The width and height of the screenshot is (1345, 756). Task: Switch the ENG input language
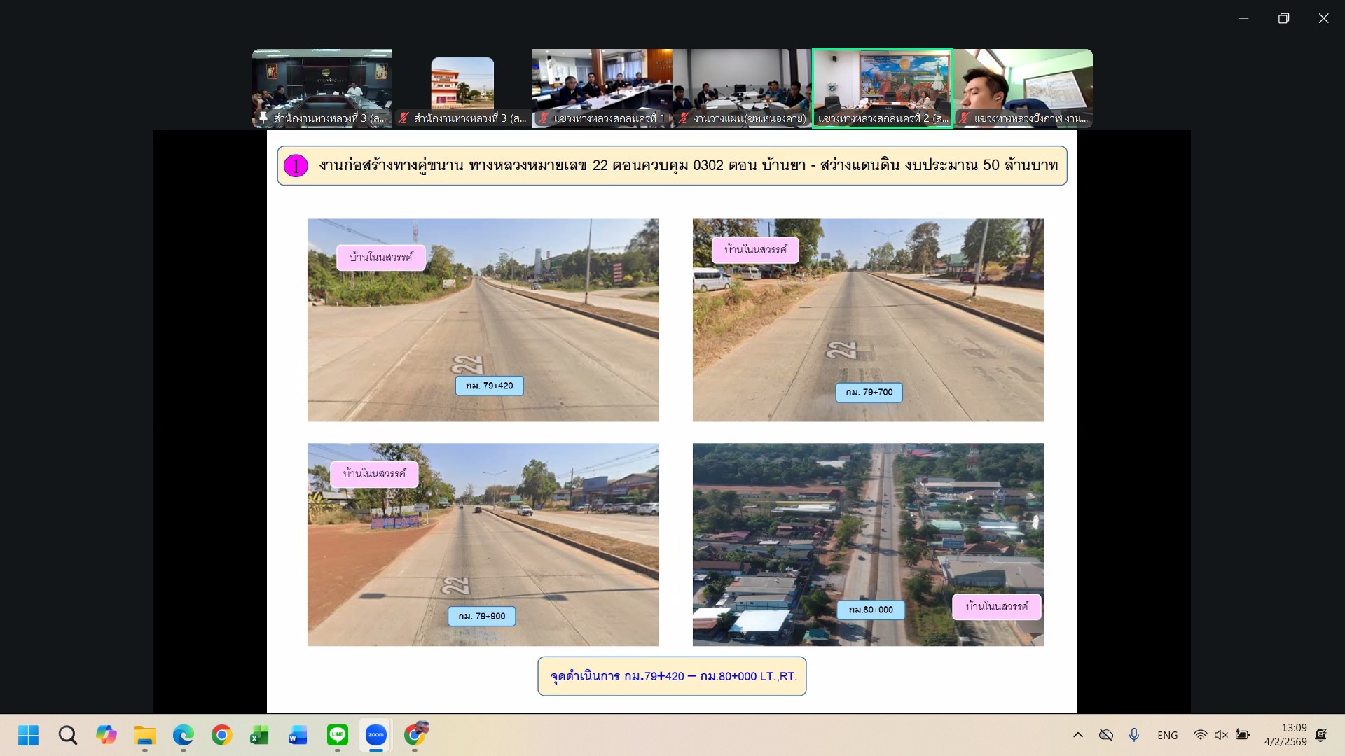[1167, 735]
